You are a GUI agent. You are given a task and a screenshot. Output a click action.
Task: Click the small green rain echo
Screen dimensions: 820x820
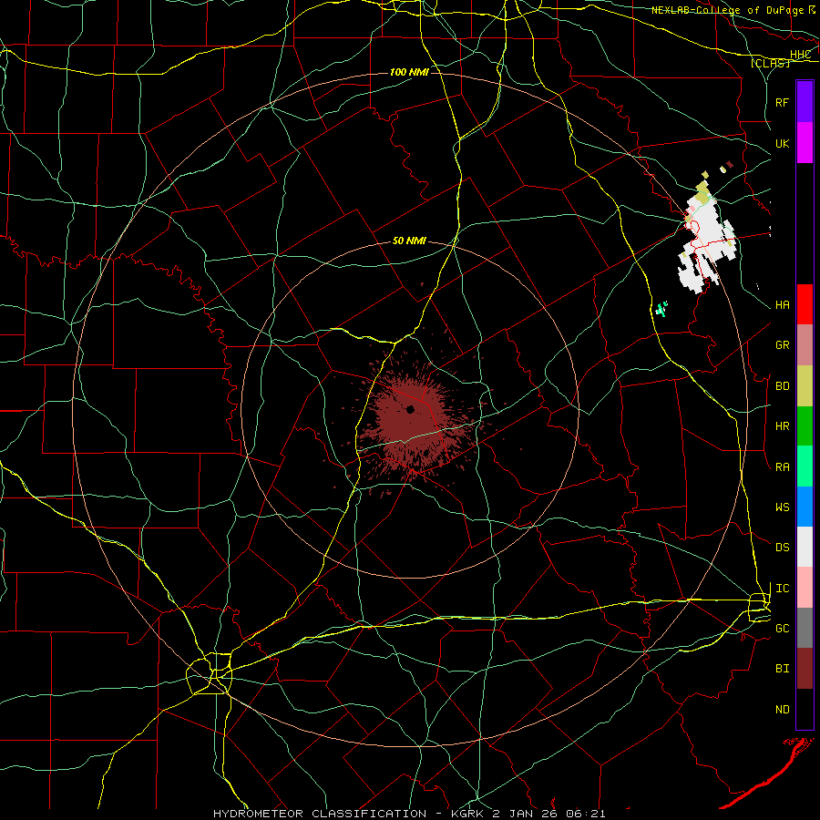pos(661,309)
